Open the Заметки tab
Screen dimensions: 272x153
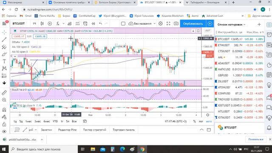click(x=46, y=130)
